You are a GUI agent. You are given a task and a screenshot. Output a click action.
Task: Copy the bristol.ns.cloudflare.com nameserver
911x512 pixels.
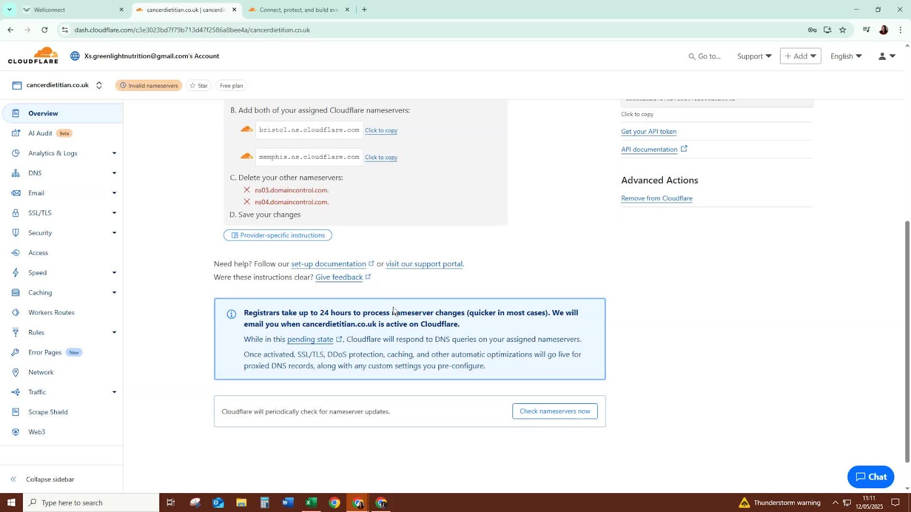[x=381, y=130]
